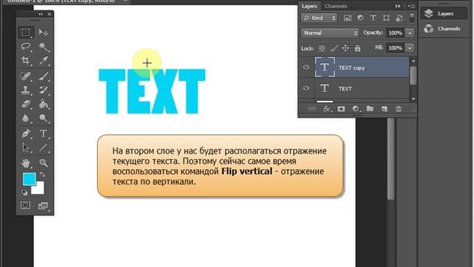This screenshot has width=474, height=267.
Task: Select the Eyedropper tool
Action: (x=43, y=61)
